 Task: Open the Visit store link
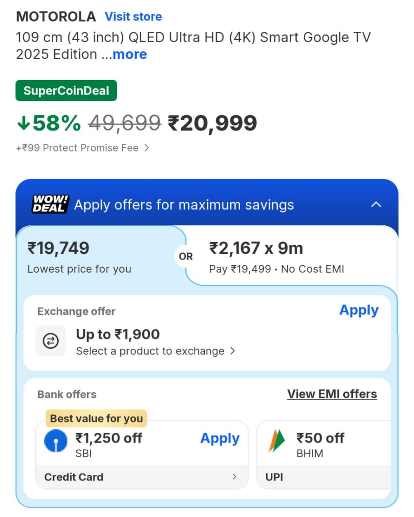click(133, 17)
